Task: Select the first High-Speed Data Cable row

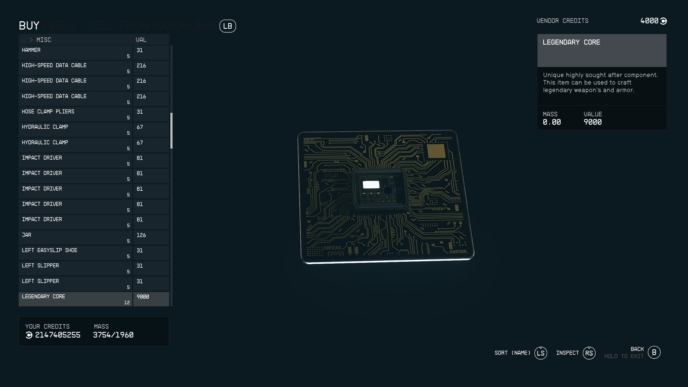Action: point(75,68)
